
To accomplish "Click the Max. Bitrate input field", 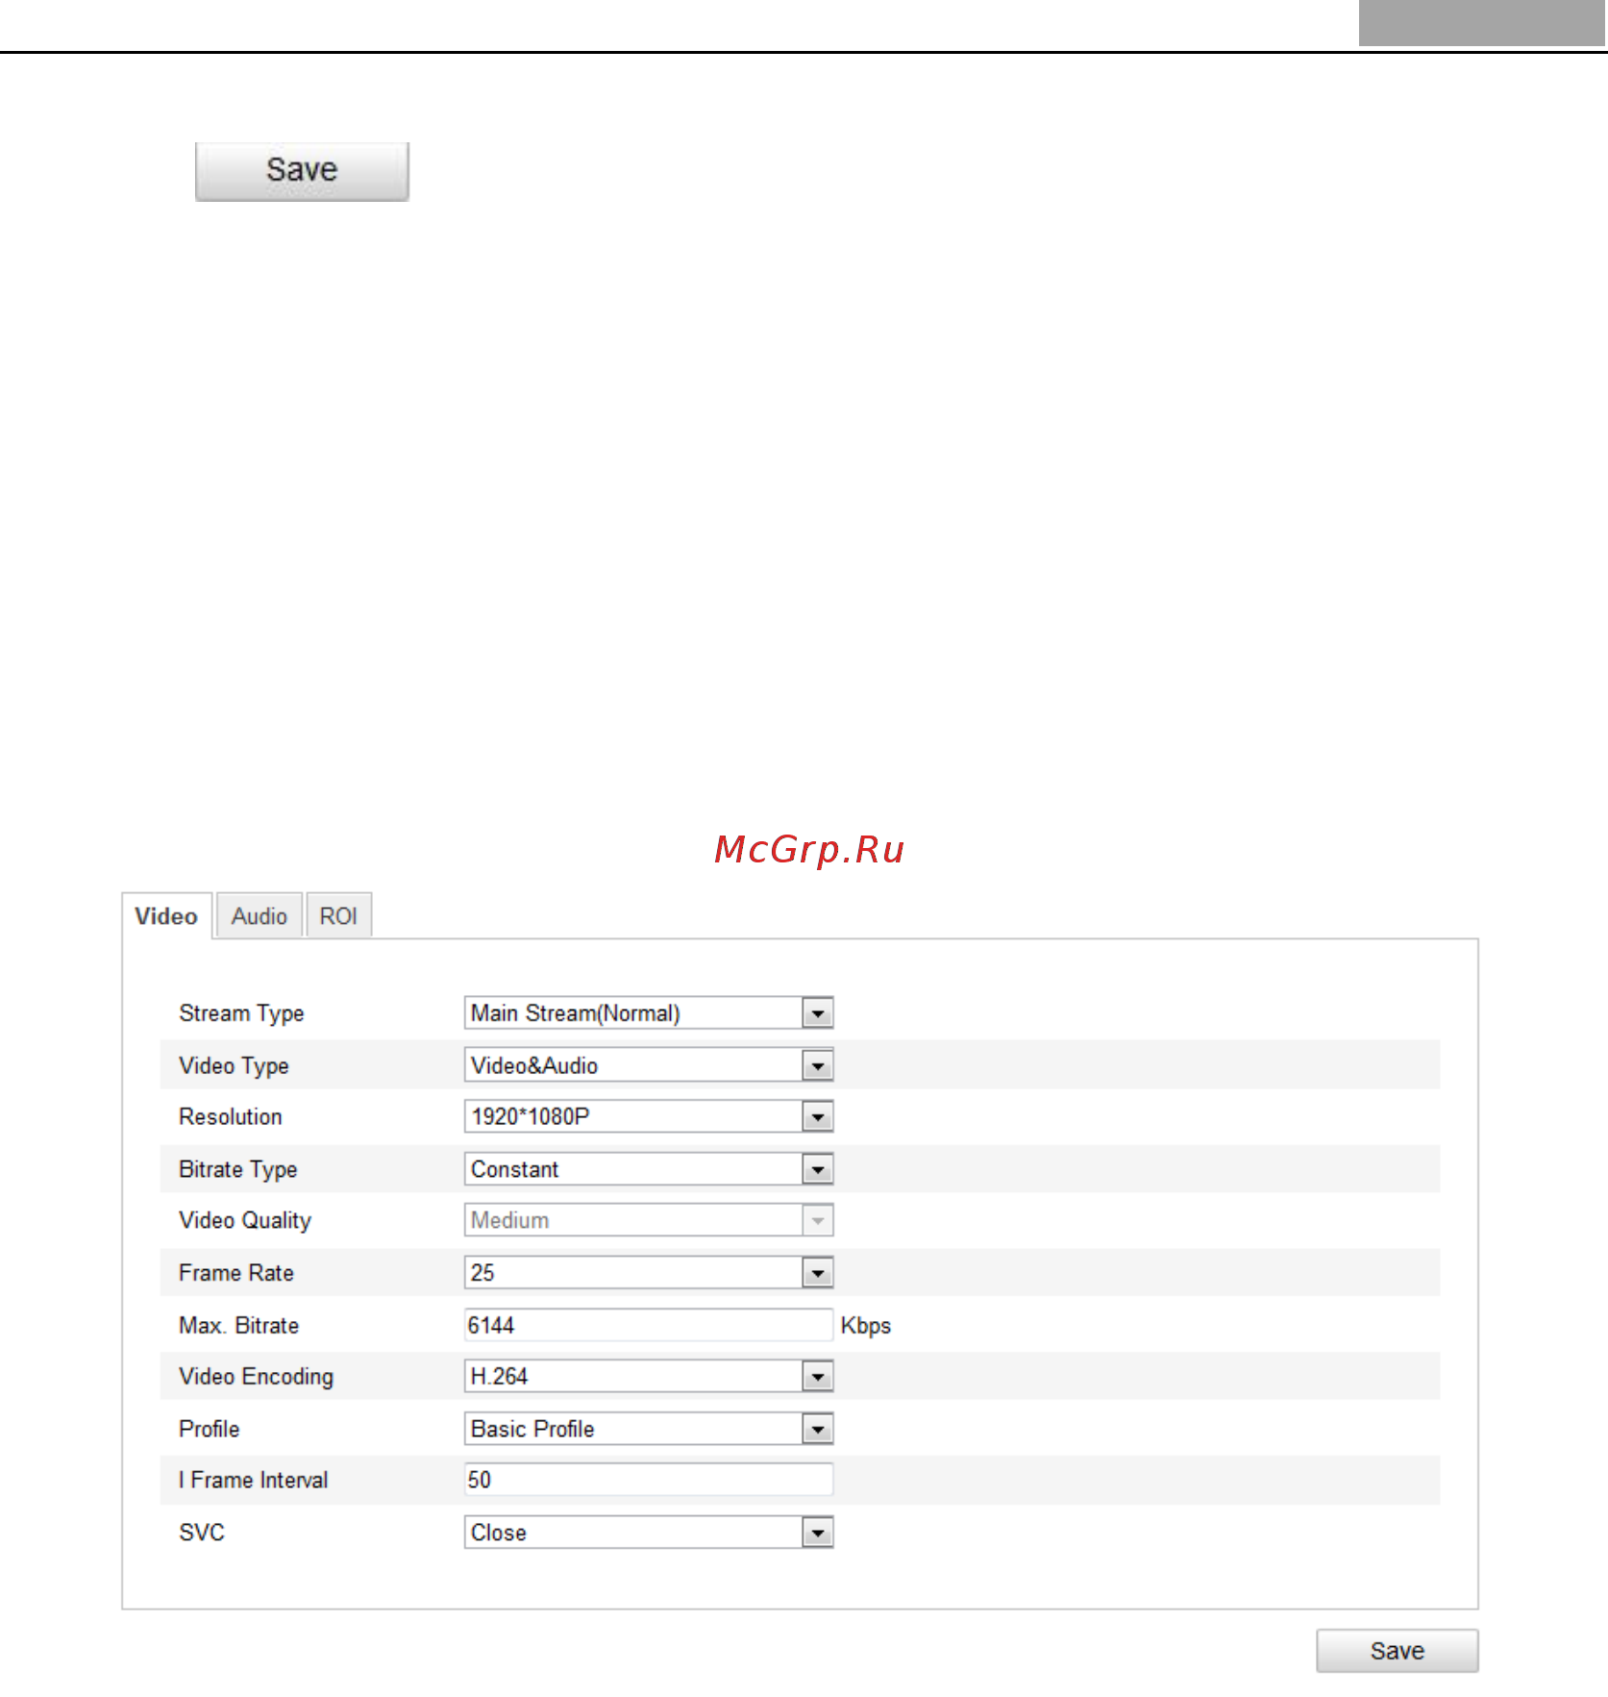I will pos(649,1324).
